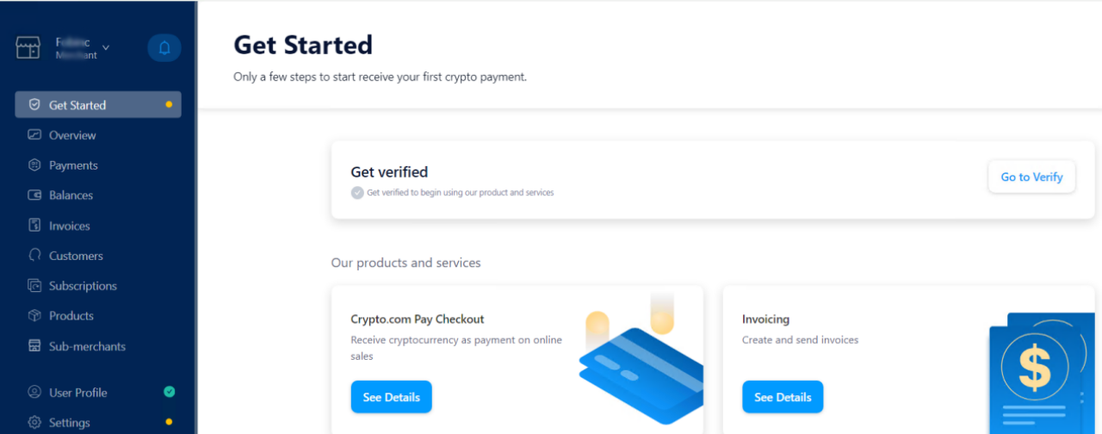Viewport: 1102px width, 434px height.
Task: Expand the merchant account dropdown chevron
Action: (x=106, y=46)
